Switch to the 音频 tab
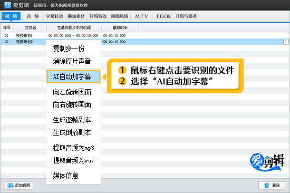This screenshot has height=193, width=290. pyautogui.click(x=33, y=16)
